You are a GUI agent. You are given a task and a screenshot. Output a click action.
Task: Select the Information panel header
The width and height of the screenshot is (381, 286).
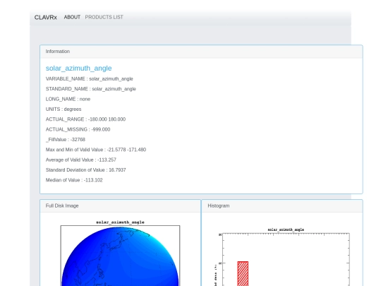pos(201,52)
